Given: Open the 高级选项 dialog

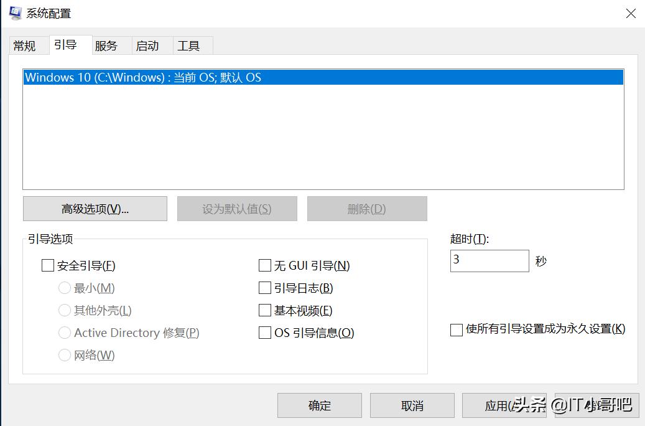Looking at the screenshot, I should [95, 208].
